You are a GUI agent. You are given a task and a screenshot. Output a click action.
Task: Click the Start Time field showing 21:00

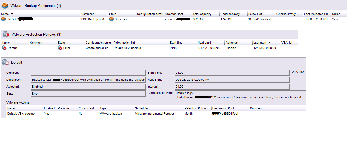coord(232,73)
